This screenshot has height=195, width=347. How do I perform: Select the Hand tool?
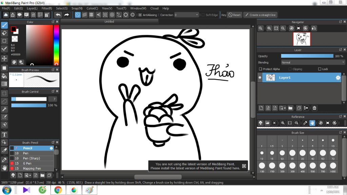tap(4, 168)
